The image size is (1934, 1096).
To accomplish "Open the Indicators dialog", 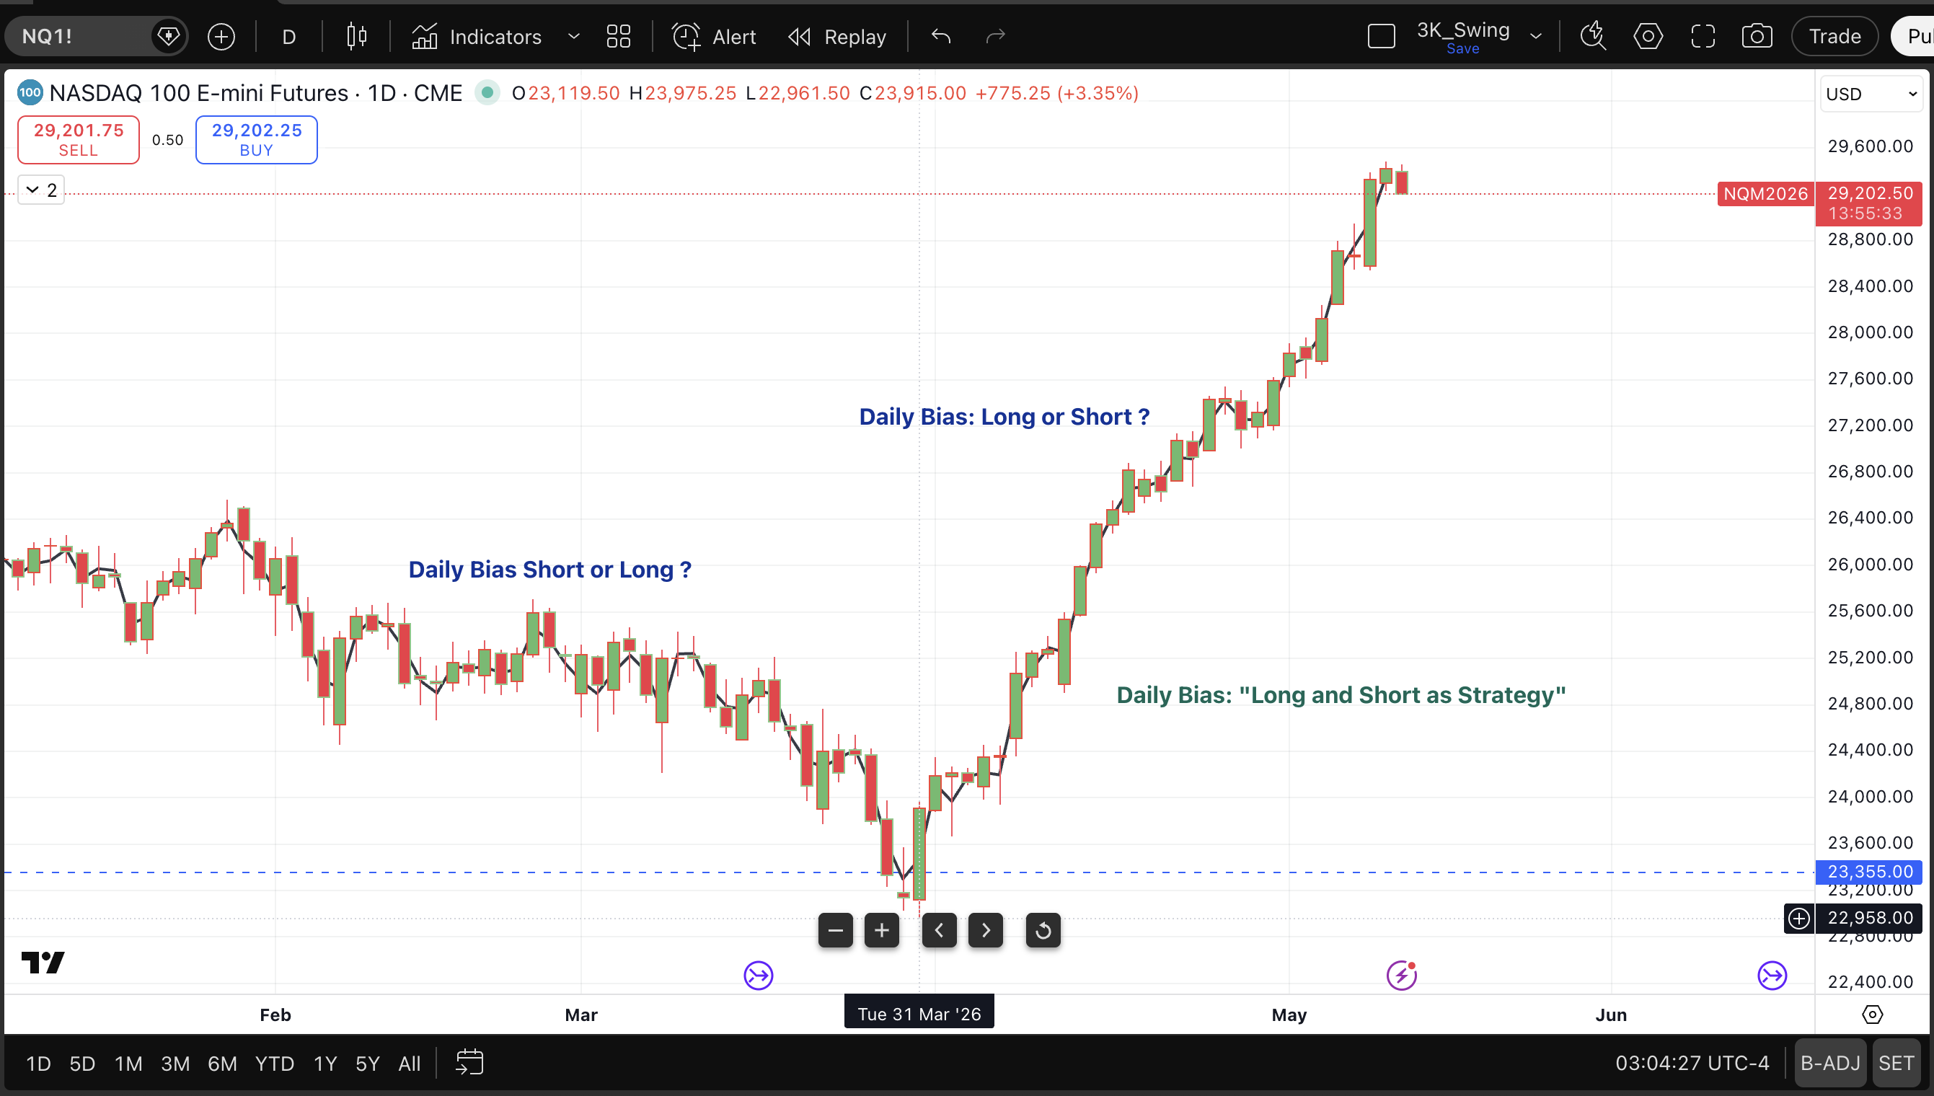I will pos(477,36).
